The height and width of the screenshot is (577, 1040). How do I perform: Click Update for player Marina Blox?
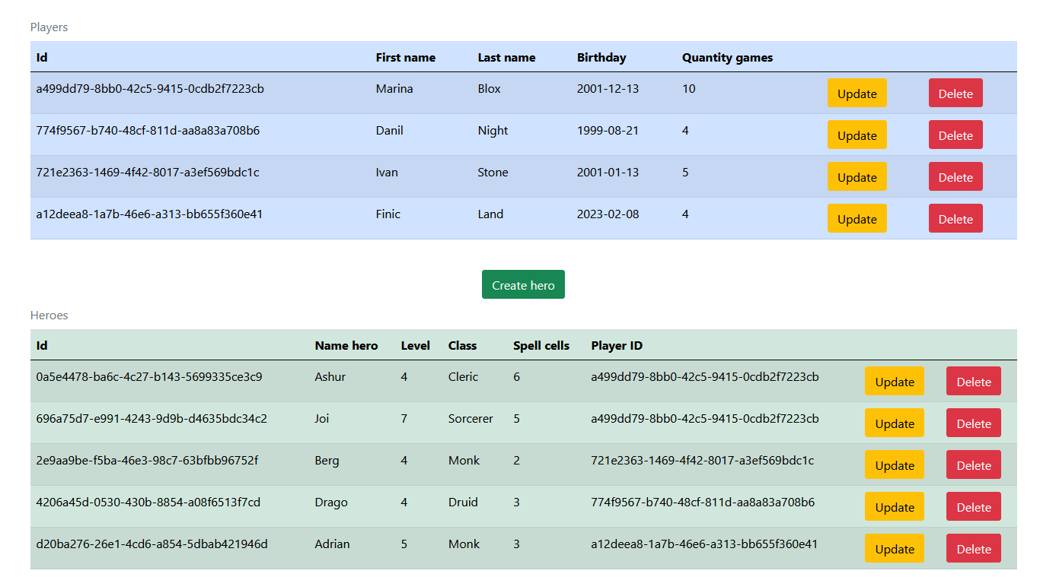857,93
